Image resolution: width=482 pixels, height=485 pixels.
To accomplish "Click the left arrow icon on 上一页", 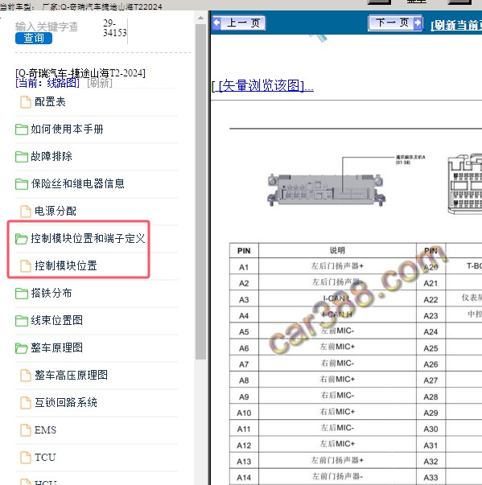I will click(x=217, y=23).
